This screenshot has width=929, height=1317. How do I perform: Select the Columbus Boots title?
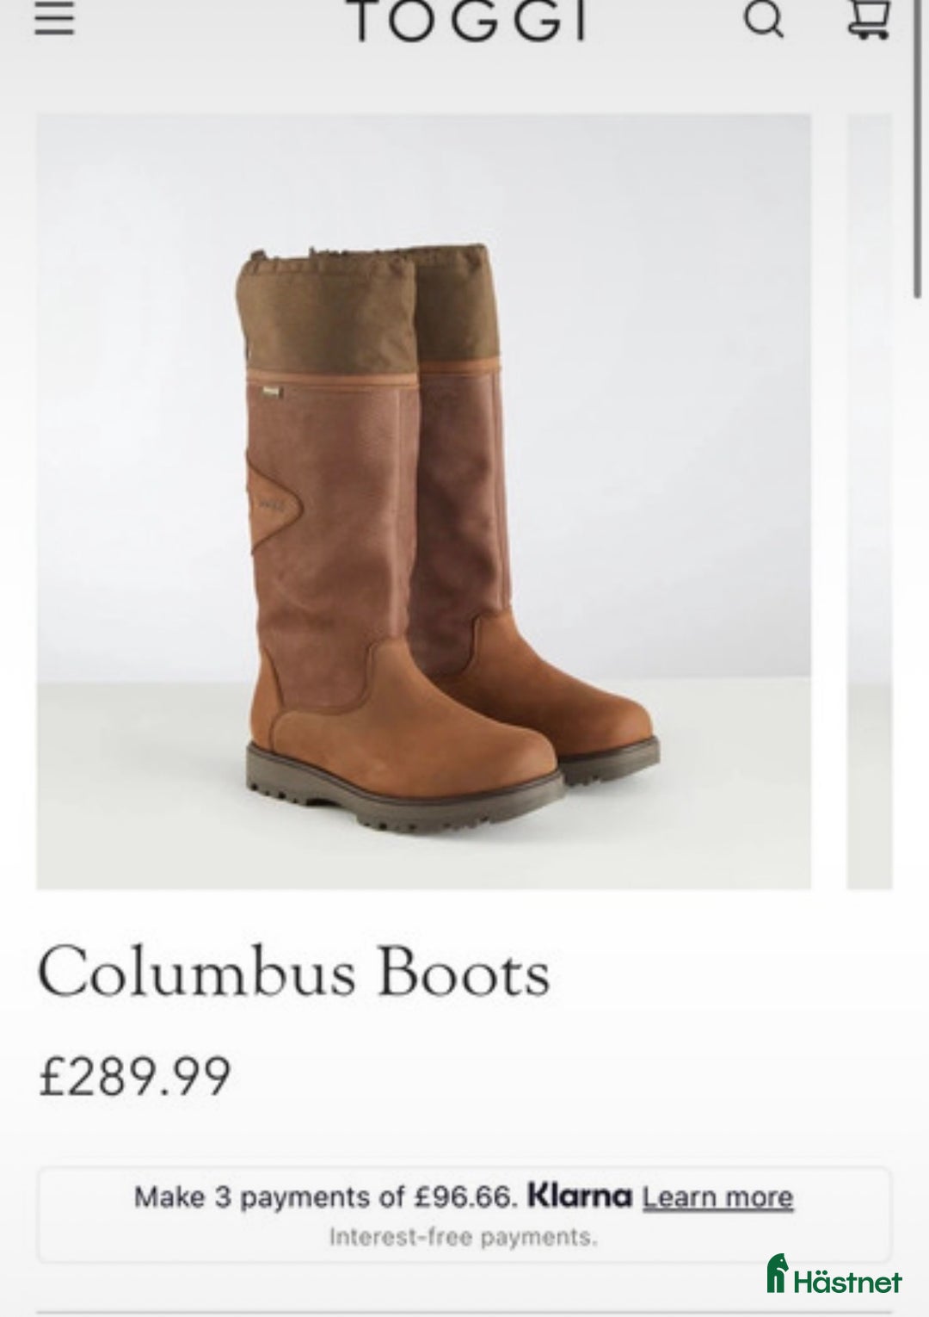293,973
